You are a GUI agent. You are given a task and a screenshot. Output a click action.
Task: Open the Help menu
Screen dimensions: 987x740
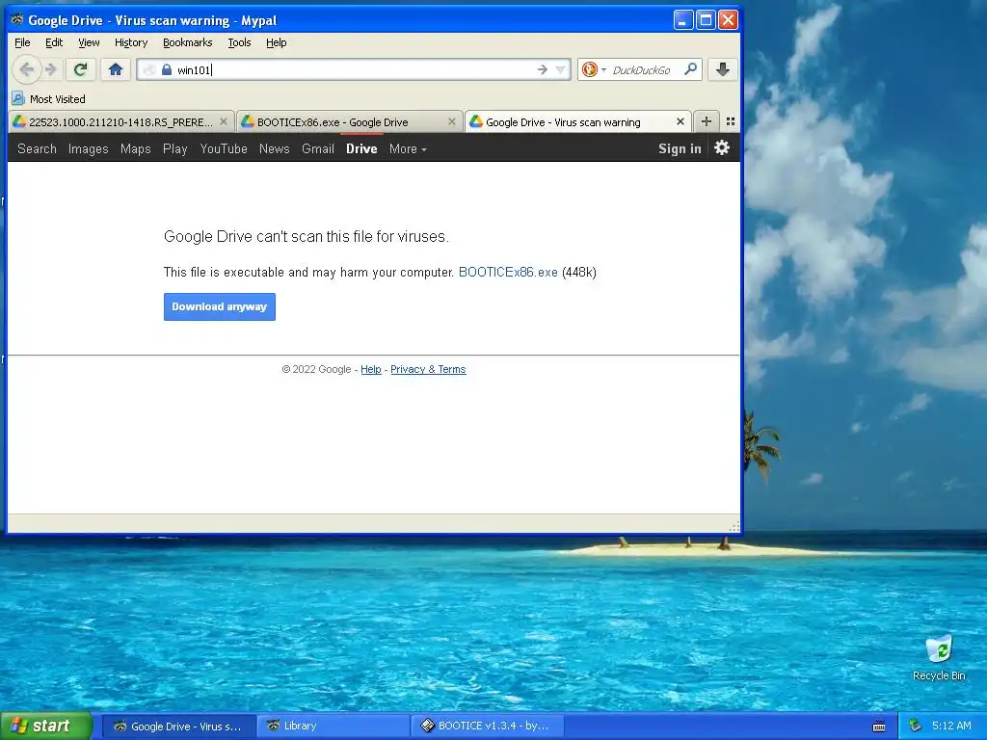pos(276,42)
